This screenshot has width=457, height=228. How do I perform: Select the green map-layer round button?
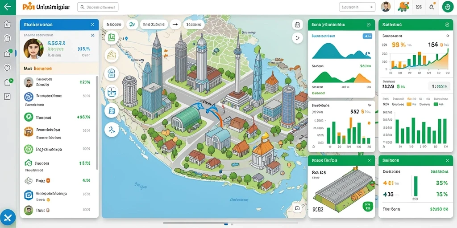(x=112, y=37)
